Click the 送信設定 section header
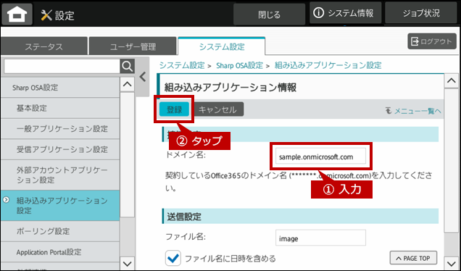The image size is (461, 271). [300, 217]
